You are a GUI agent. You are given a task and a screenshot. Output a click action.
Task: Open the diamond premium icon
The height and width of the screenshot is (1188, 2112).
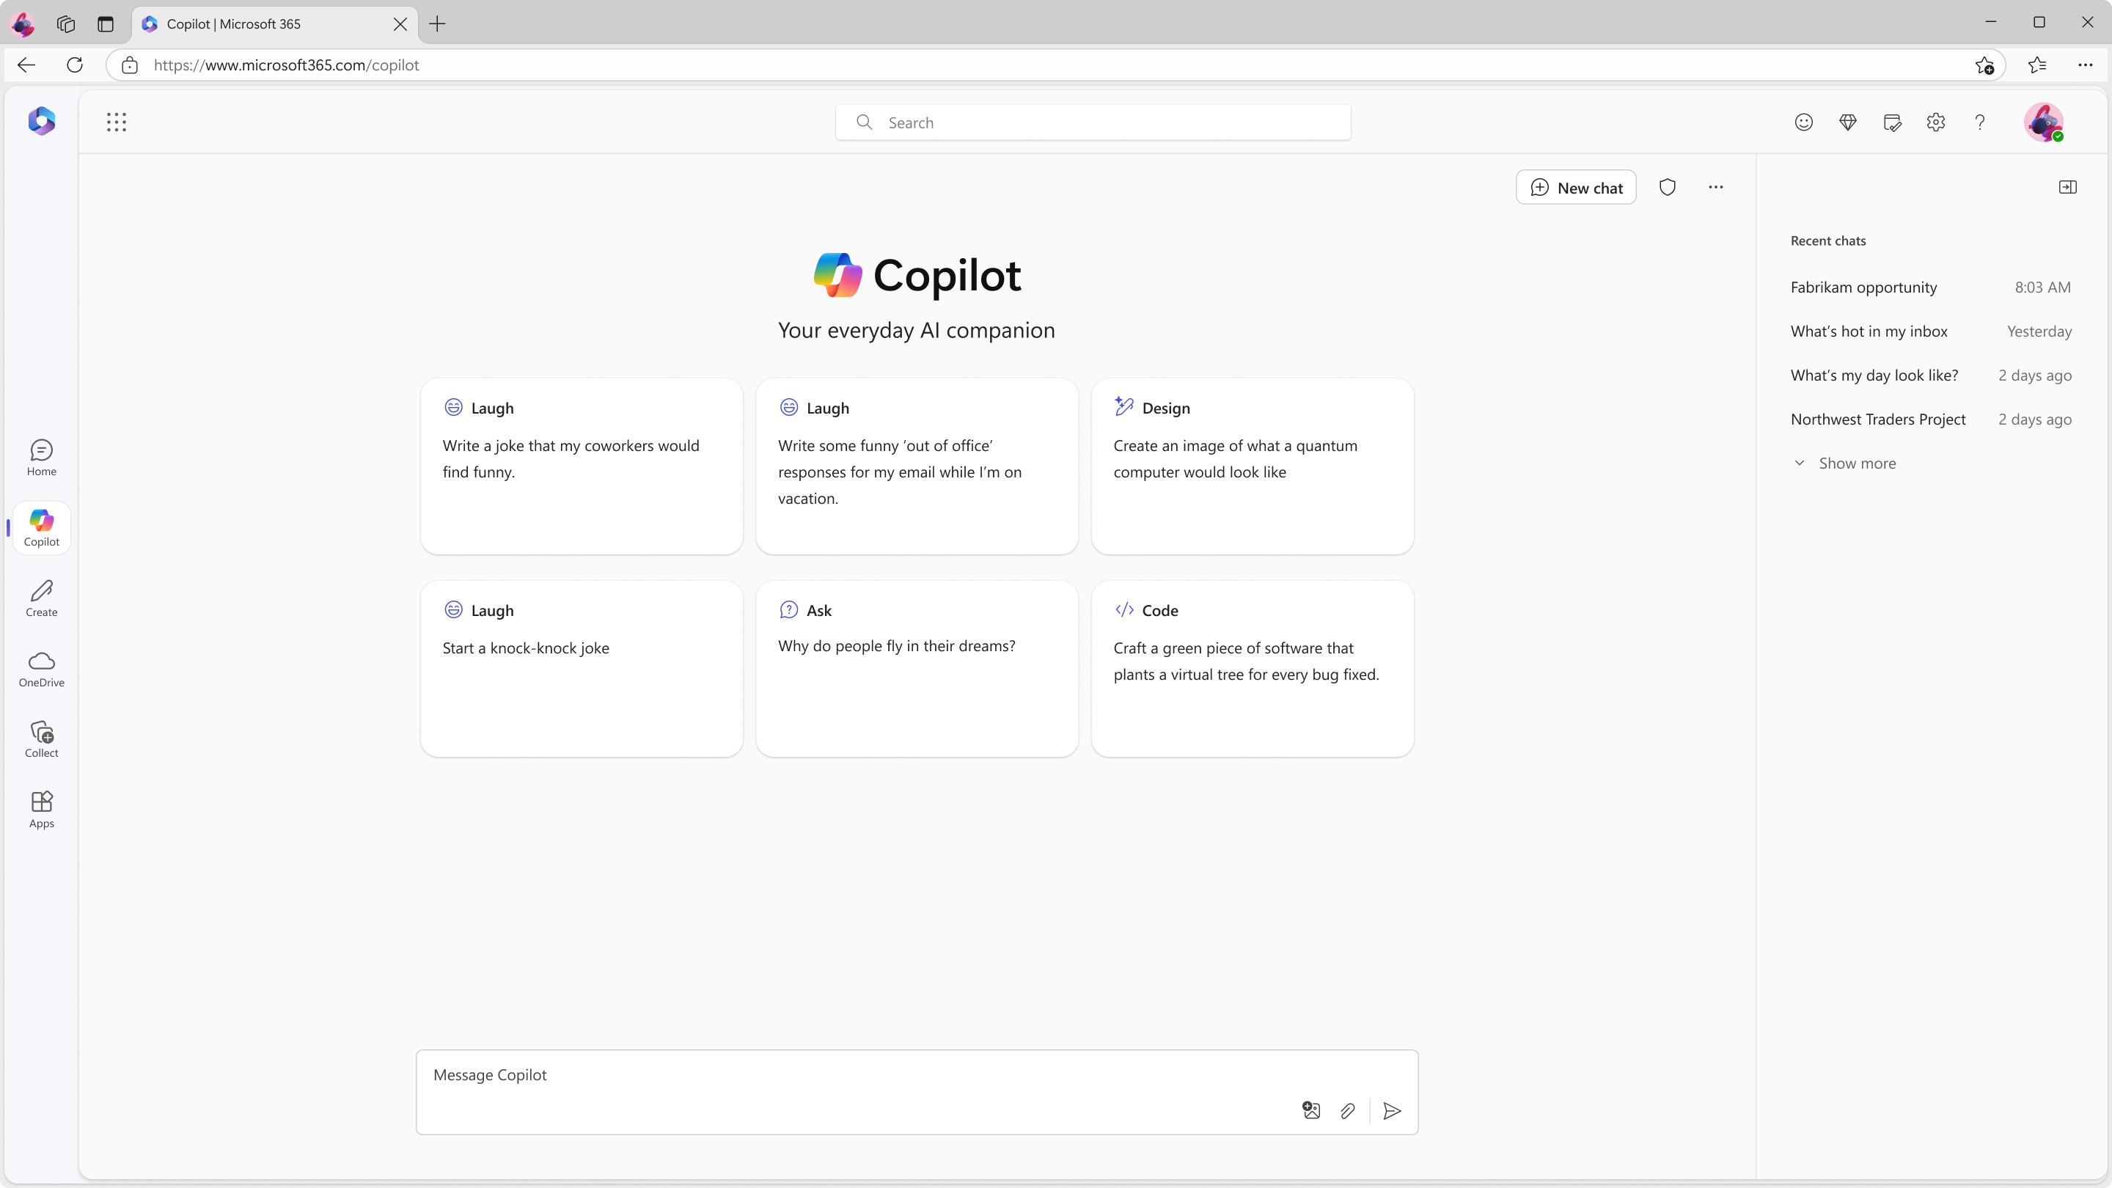click(1848, 122)
